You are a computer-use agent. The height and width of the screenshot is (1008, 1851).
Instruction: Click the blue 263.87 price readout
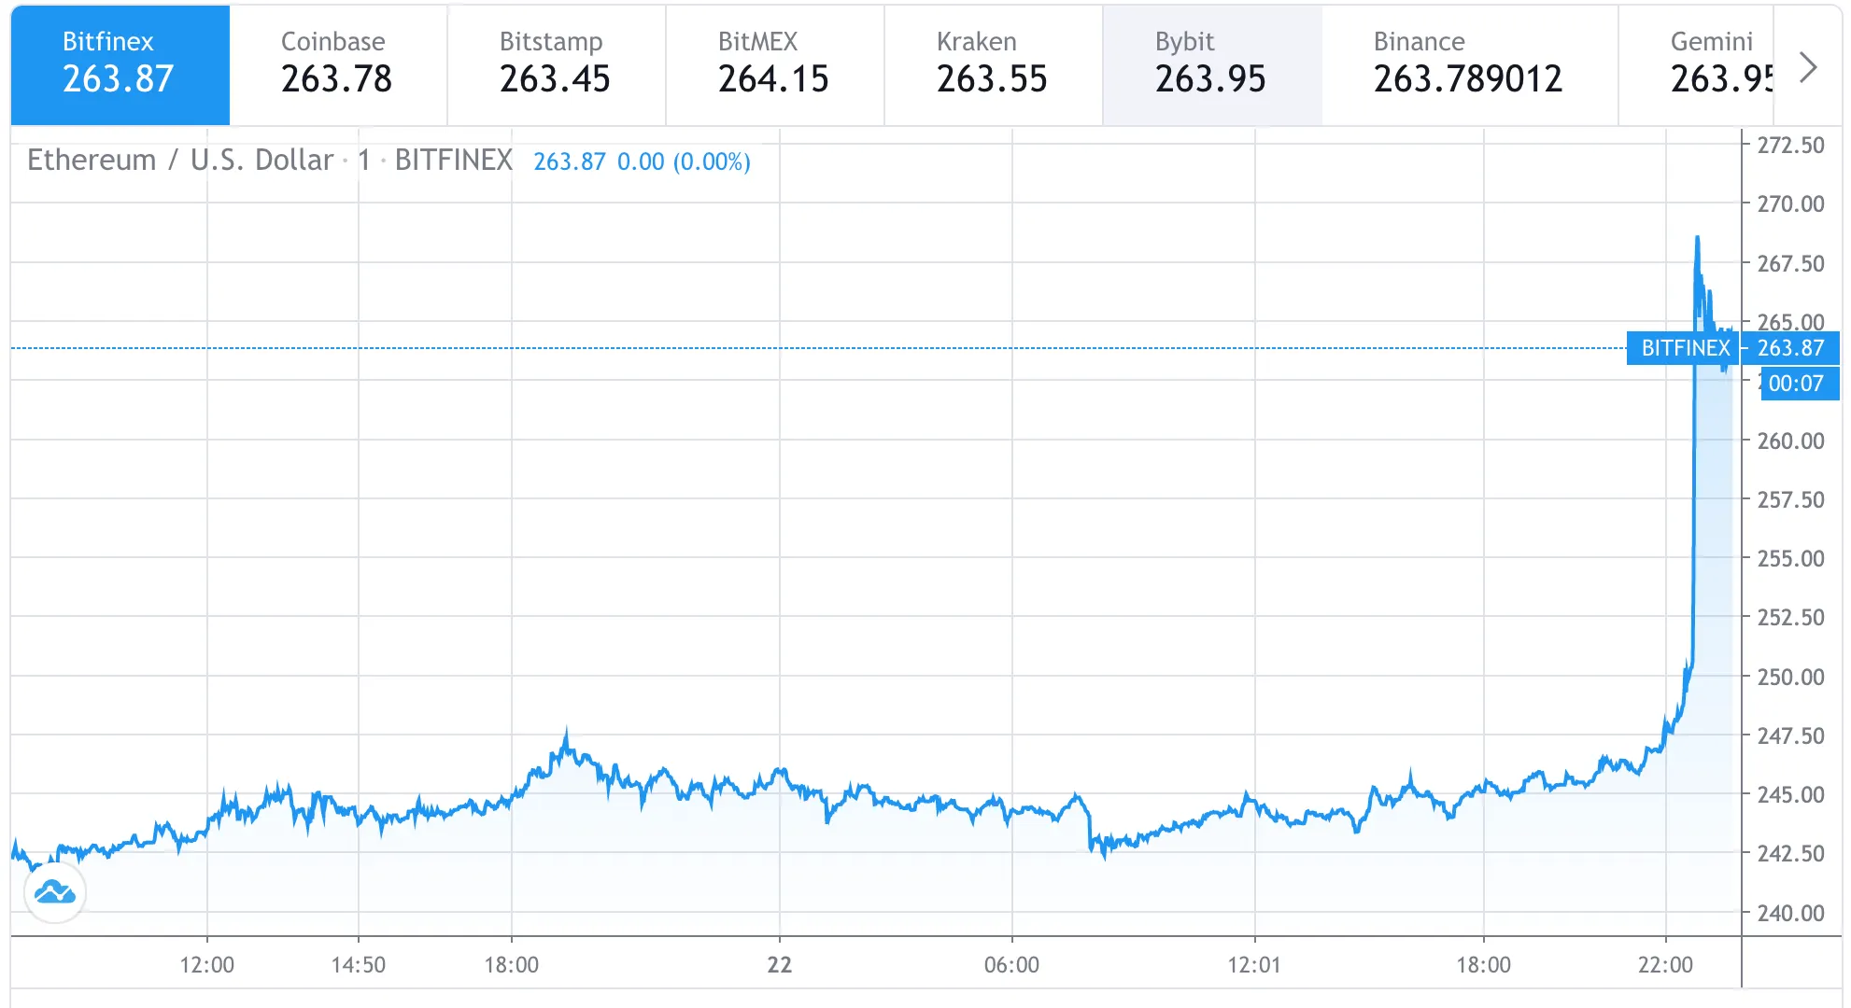click(x=568, y=161)
